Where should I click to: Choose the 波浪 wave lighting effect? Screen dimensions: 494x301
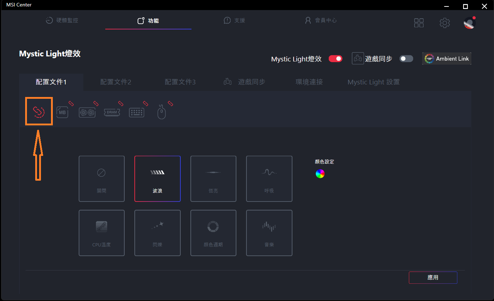point(157,179)
